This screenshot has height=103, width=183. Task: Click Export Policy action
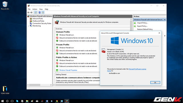142,26
